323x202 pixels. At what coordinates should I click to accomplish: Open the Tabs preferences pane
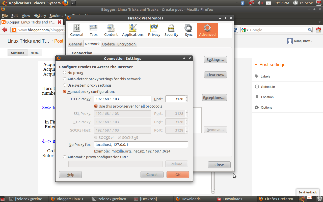tap(94, 31)
